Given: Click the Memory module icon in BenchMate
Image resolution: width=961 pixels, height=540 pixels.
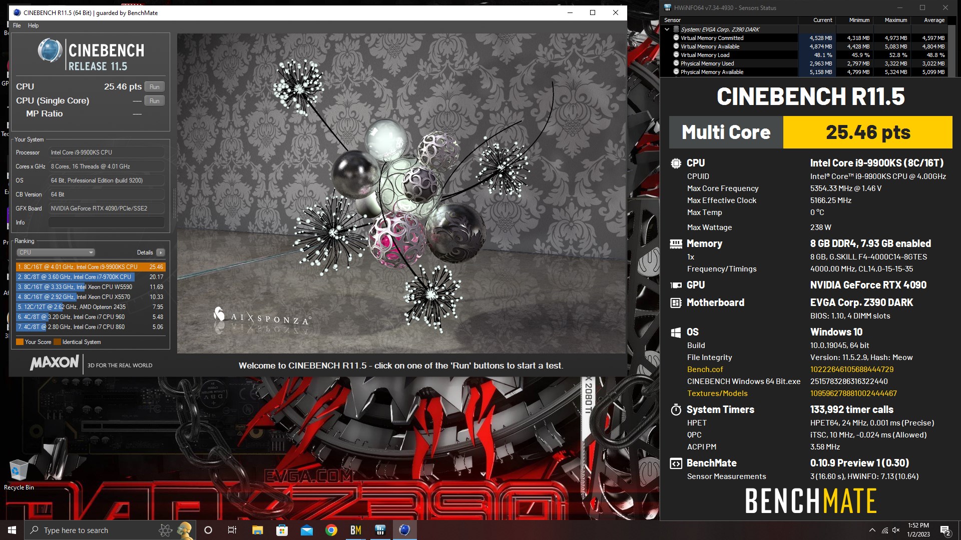Looking at the screenshot, I should tap(676, 243).
